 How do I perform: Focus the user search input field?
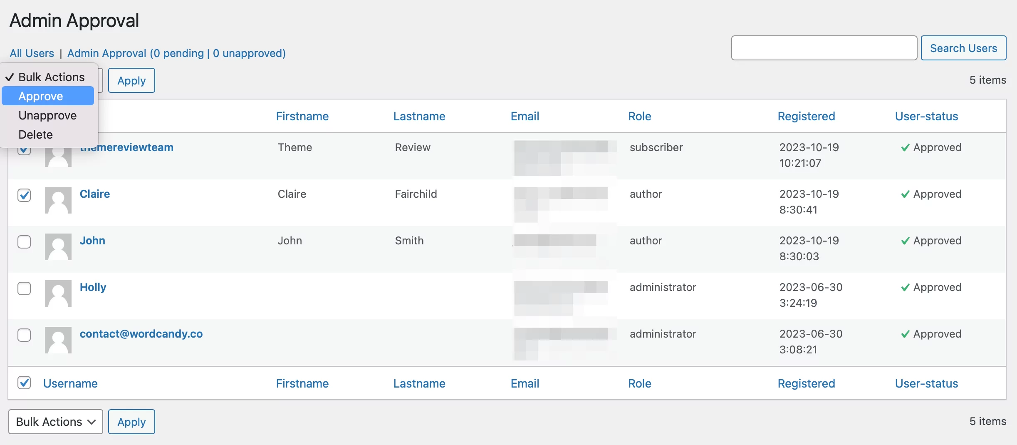pyautogui.click(x=824, y=48)
